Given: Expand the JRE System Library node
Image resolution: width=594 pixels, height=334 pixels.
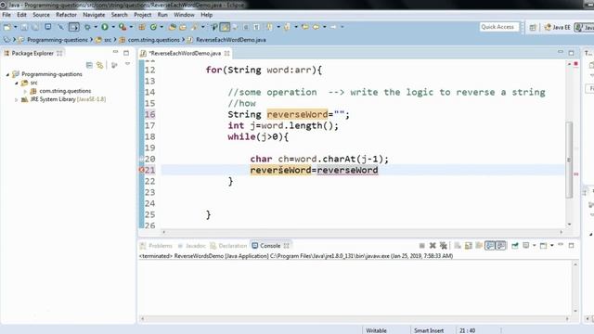Looking at the screenshot, I should tap(17, 99).
